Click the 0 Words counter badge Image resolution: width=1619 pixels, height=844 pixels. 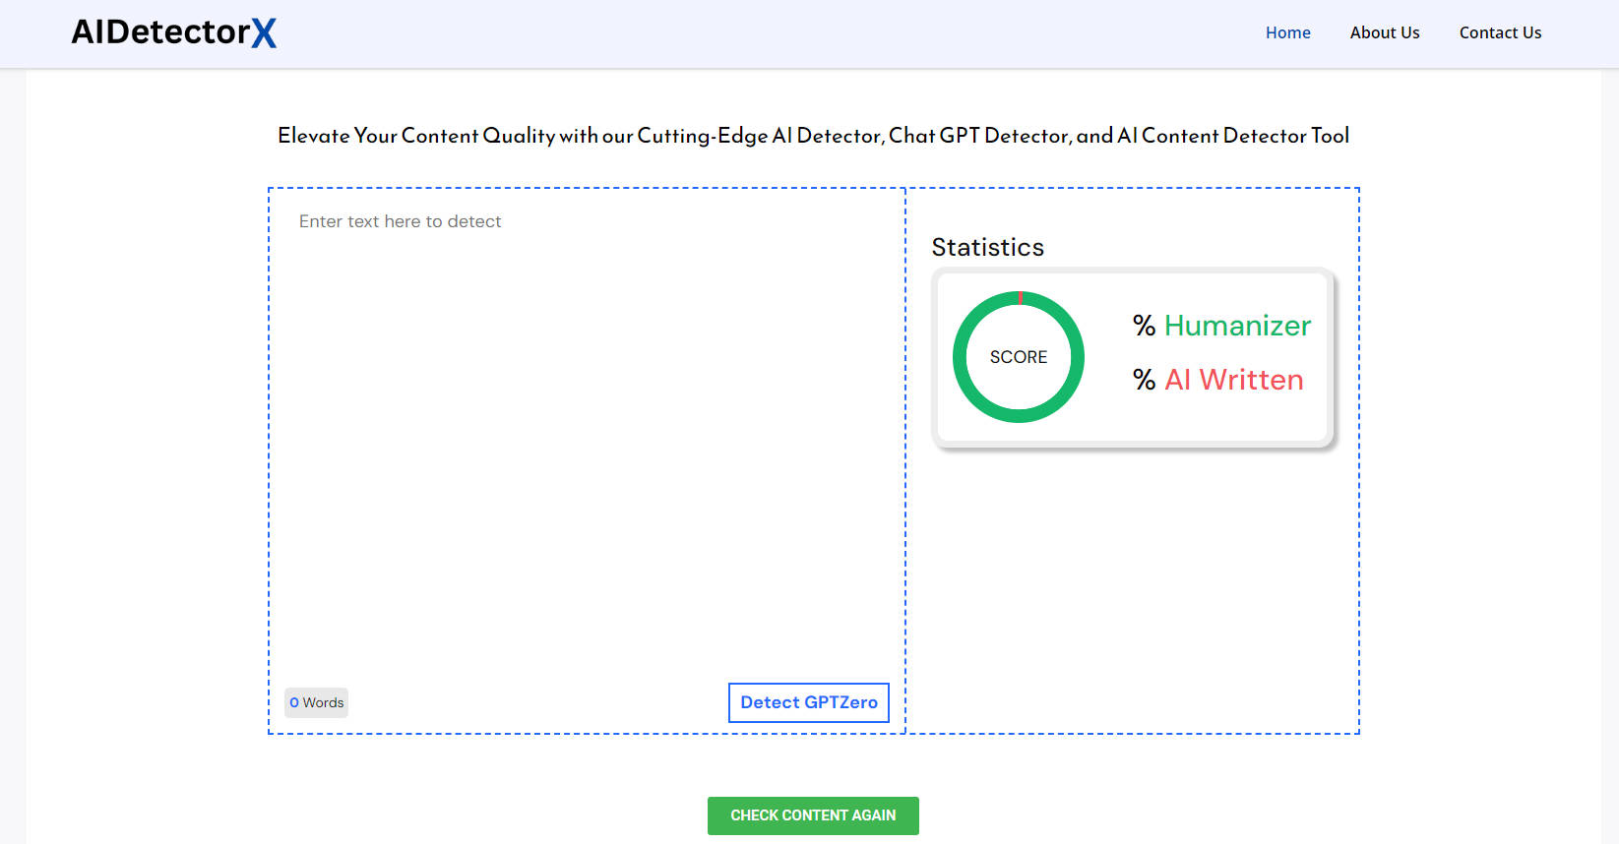pyautogui.click(x=316, y=702)
